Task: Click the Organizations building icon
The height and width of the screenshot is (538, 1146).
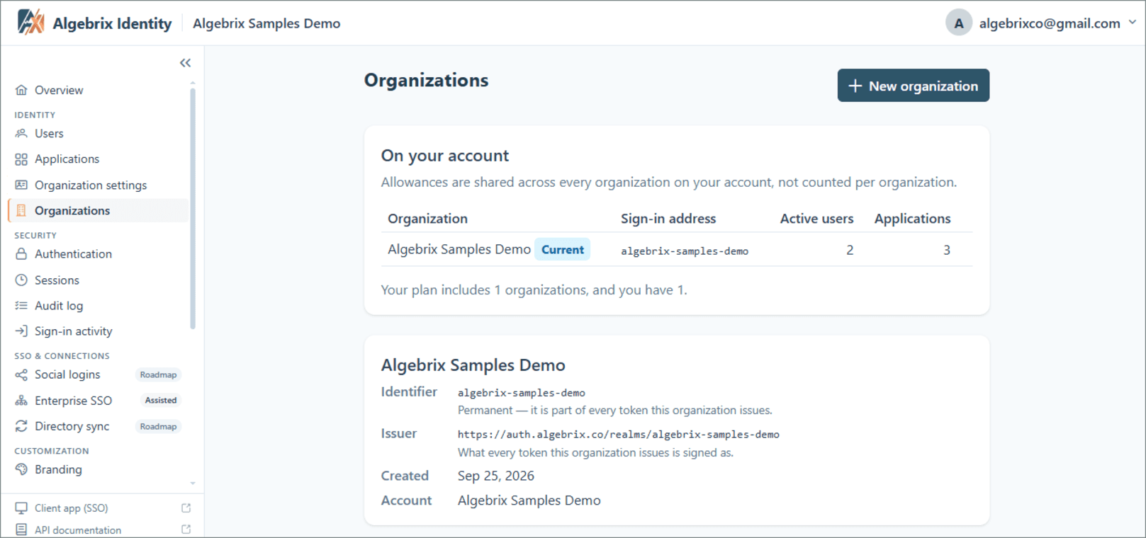Action: [x=21, y=210]
